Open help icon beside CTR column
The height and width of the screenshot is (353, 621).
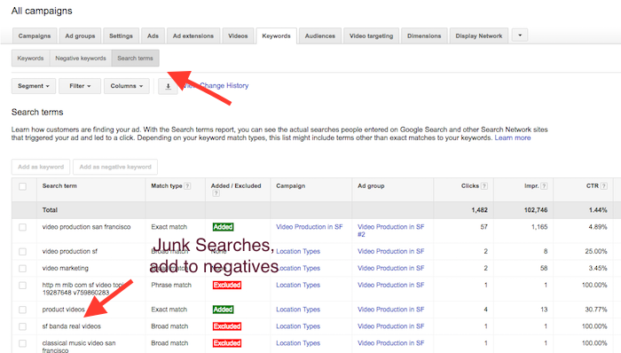[x=603, y=186]
